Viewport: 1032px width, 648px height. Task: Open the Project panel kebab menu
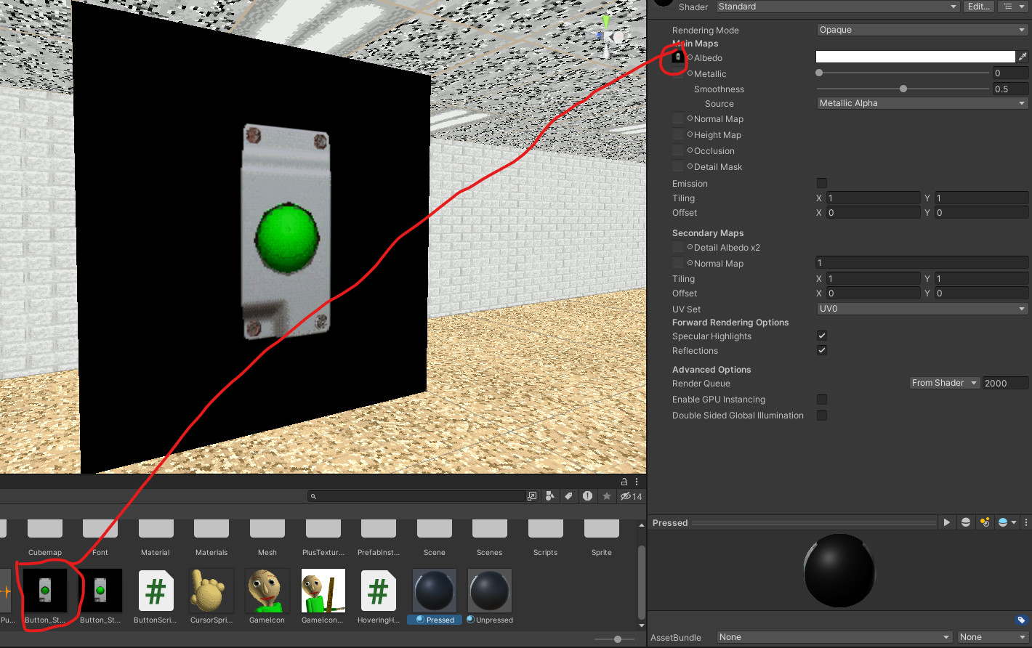pyautogui.click(x=635, y=481)
